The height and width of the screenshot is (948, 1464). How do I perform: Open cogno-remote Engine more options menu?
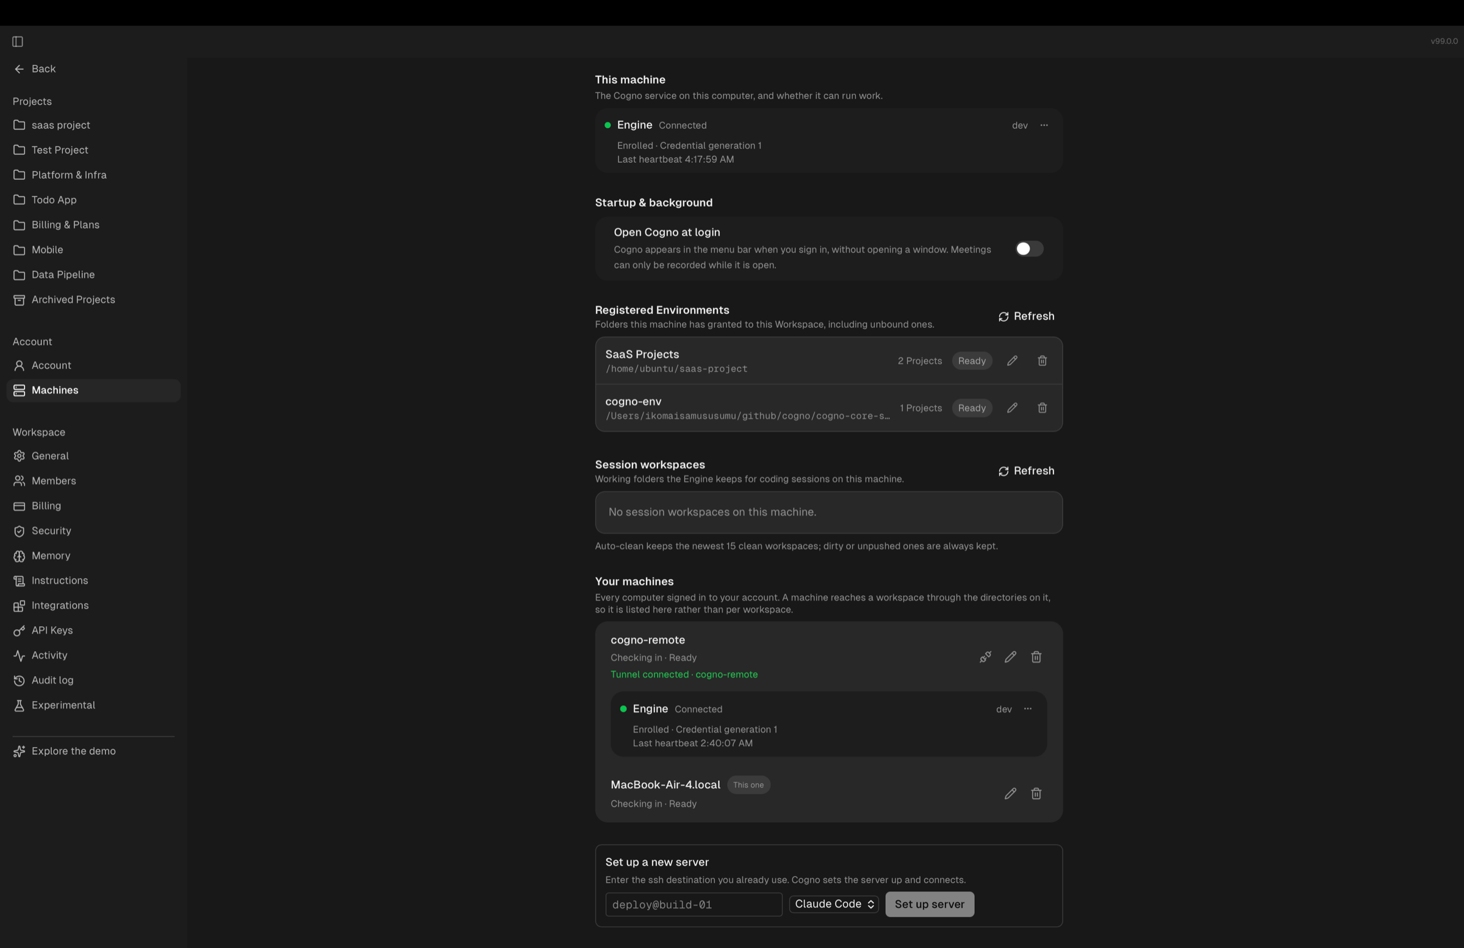pyautogui.click(x=1028, y=709)
